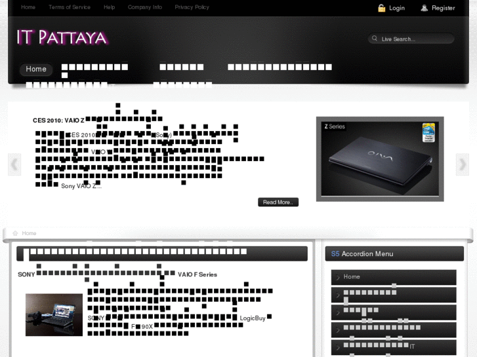Click the Read More button
Image resolution: width=477 pixels, height=357 pixels.
pyautogui.click(x=278, y=202)
